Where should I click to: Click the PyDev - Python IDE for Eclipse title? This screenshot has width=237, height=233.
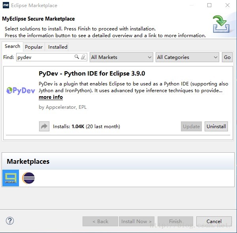(92, 74)
